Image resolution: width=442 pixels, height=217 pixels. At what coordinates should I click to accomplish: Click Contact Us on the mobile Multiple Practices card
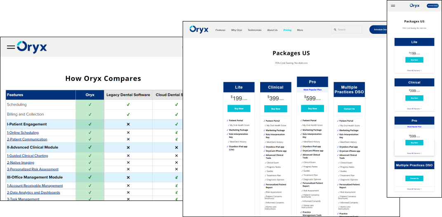click(x=414, y=178)
